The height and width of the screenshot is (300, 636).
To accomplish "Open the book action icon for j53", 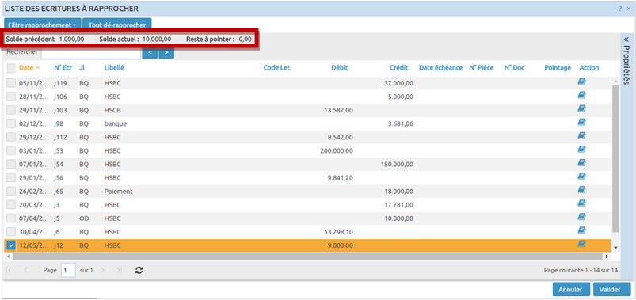I will [x=581, y=150].
